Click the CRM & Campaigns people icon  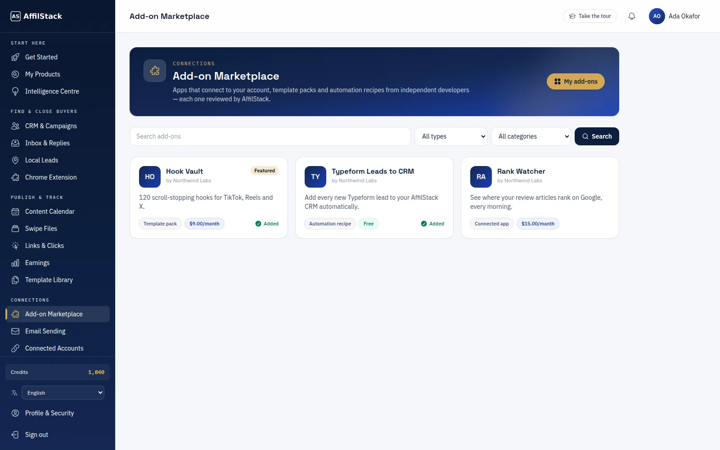tap(15, 126)
